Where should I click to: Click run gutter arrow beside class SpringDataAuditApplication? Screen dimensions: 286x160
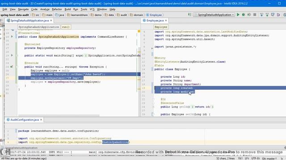click(x=12, y=36)
